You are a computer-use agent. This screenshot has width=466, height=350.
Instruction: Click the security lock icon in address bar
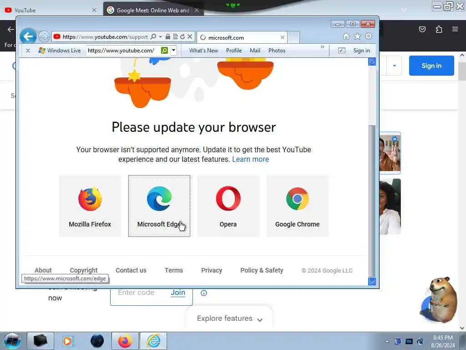pyautogui.click(x=168, y=36)
